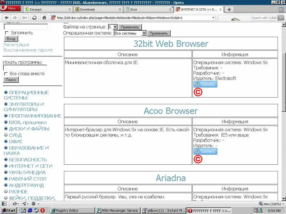Open the Восстановление пароля link
286x214 pixels.
tap(28, 50)
